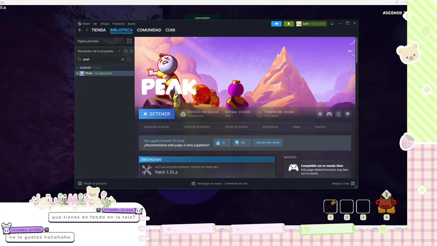Switch to the COMUNIDAD tab

tap(149, 30)
